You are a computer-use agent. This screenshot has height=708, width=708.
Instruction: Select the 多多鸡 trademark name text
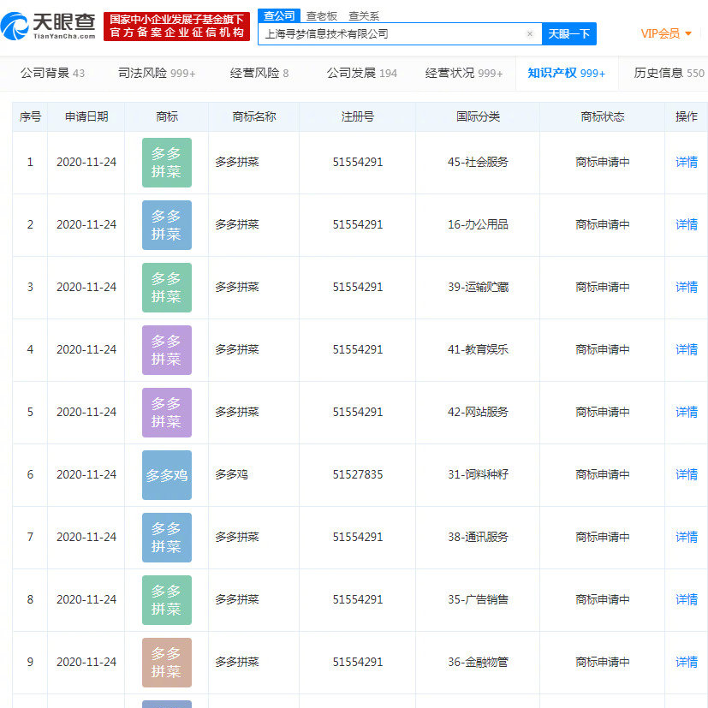[232, 474]
